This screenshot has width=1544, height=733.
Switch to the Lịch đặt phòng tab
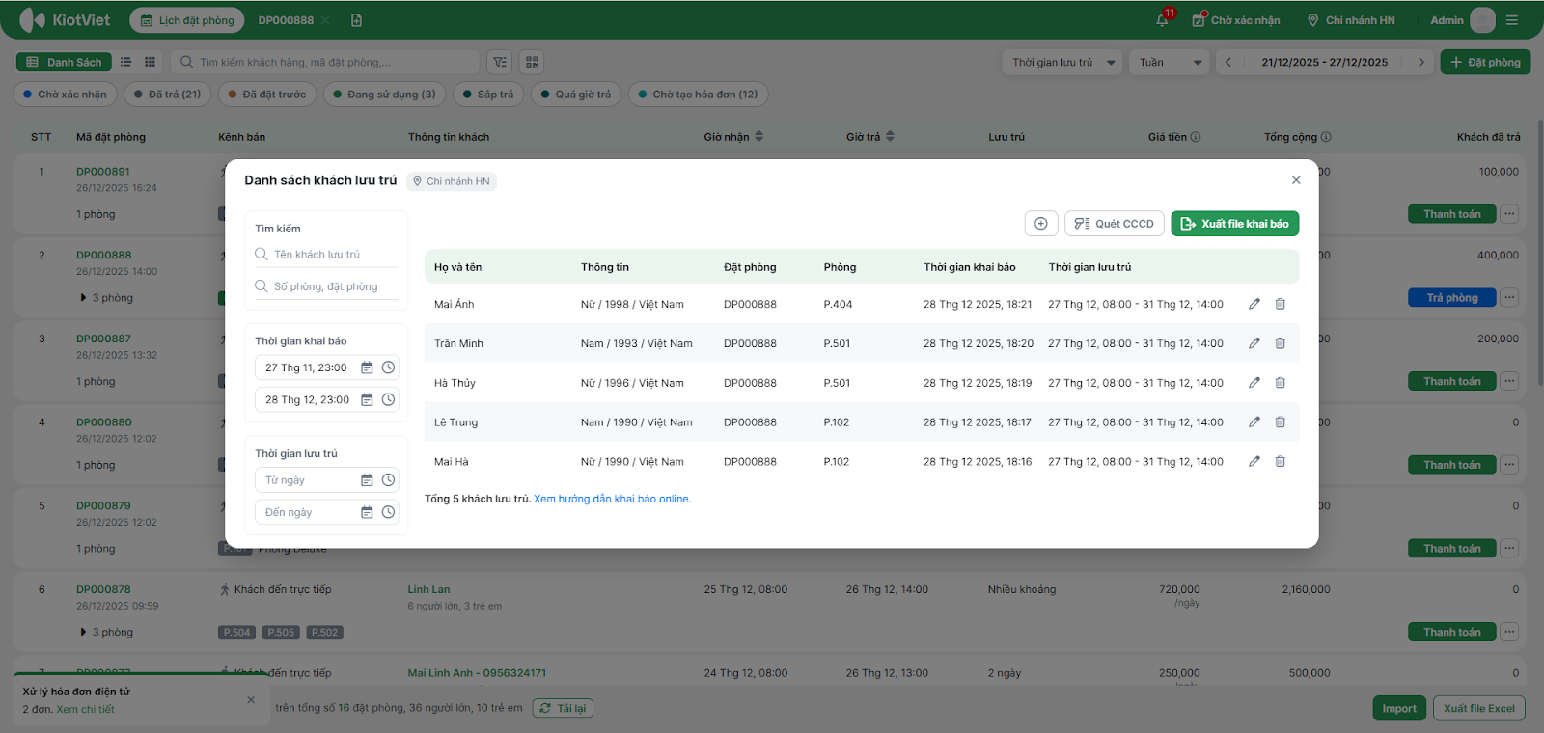click(x=187, y=20)
